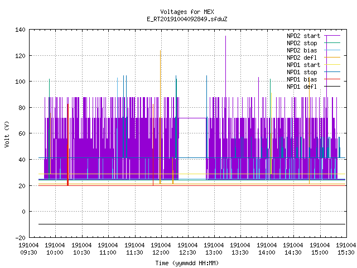The image size is (357, 268).
Task: Click the x-axis tick label 15:30
Action: 346,252
